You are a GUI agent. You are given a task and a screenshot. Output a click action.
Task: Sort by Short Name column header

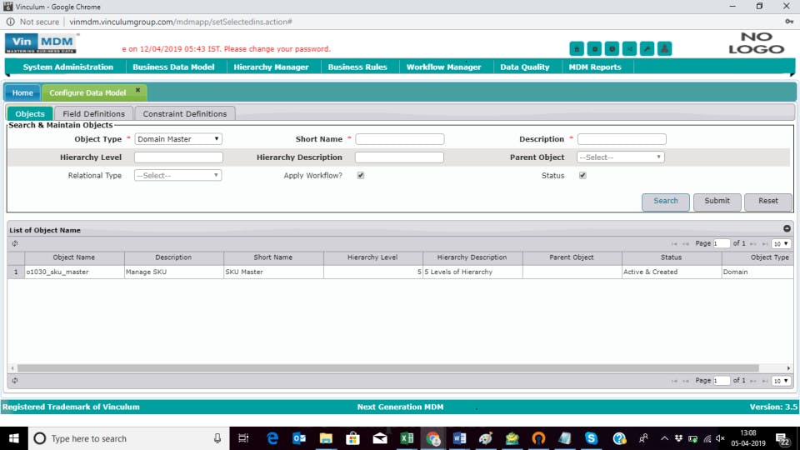click(x=273, y=257)
